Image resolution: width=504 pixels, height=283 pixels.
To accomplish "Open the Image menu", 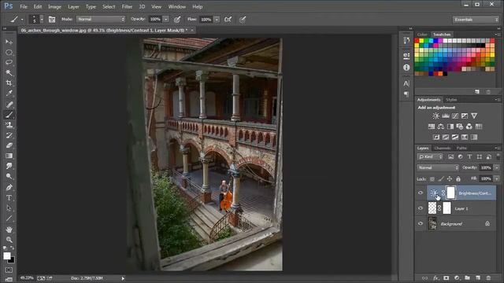I will pyautogui.click(x=54, y=6).
